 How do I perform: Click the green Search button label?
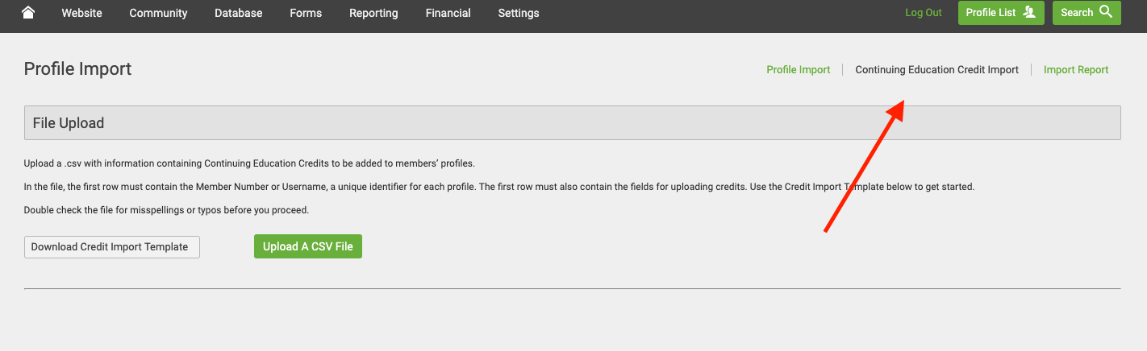coord(1077,13)
